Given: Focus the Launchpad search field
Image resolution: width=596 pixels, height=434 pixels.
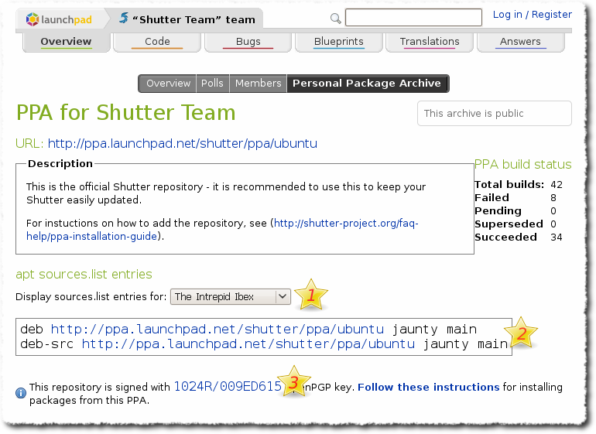Looking at the screenshot, I should pyautogui.click(x=413, y=18).
